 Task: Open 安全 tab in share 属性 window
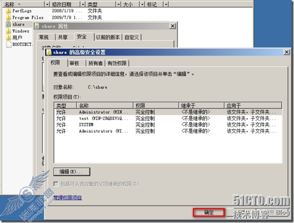[84, 37]
